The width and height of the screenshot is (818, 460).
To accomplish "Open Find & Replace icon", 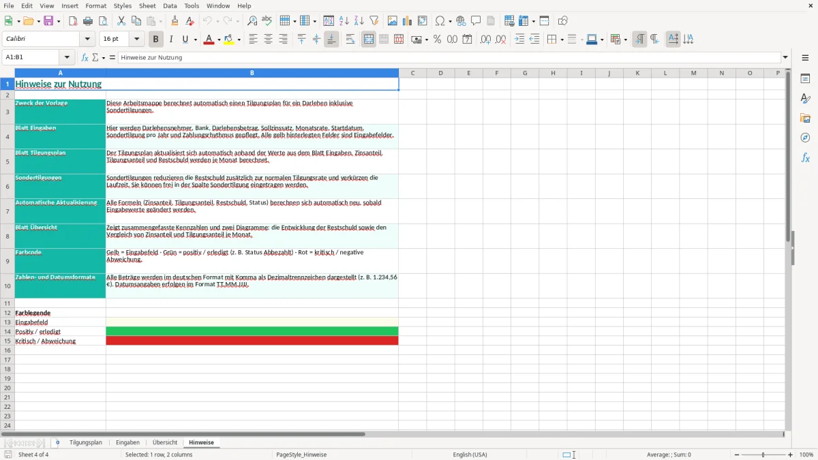I will (252, 21).
